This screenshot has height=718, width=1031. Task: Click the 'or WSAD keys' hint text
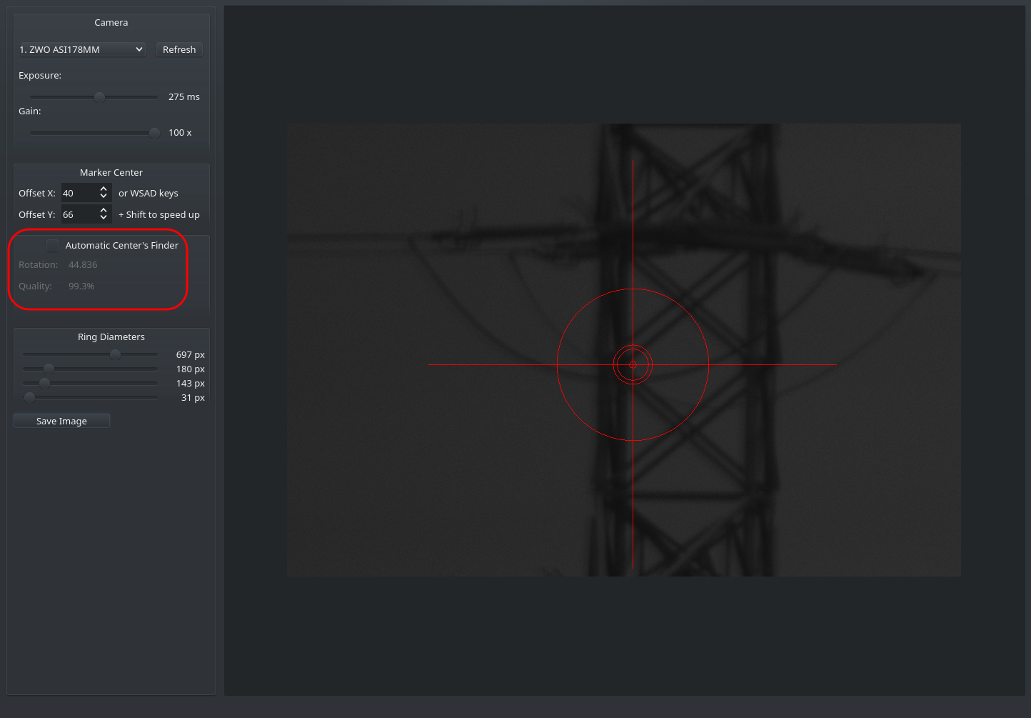click(x=149, y=194)
